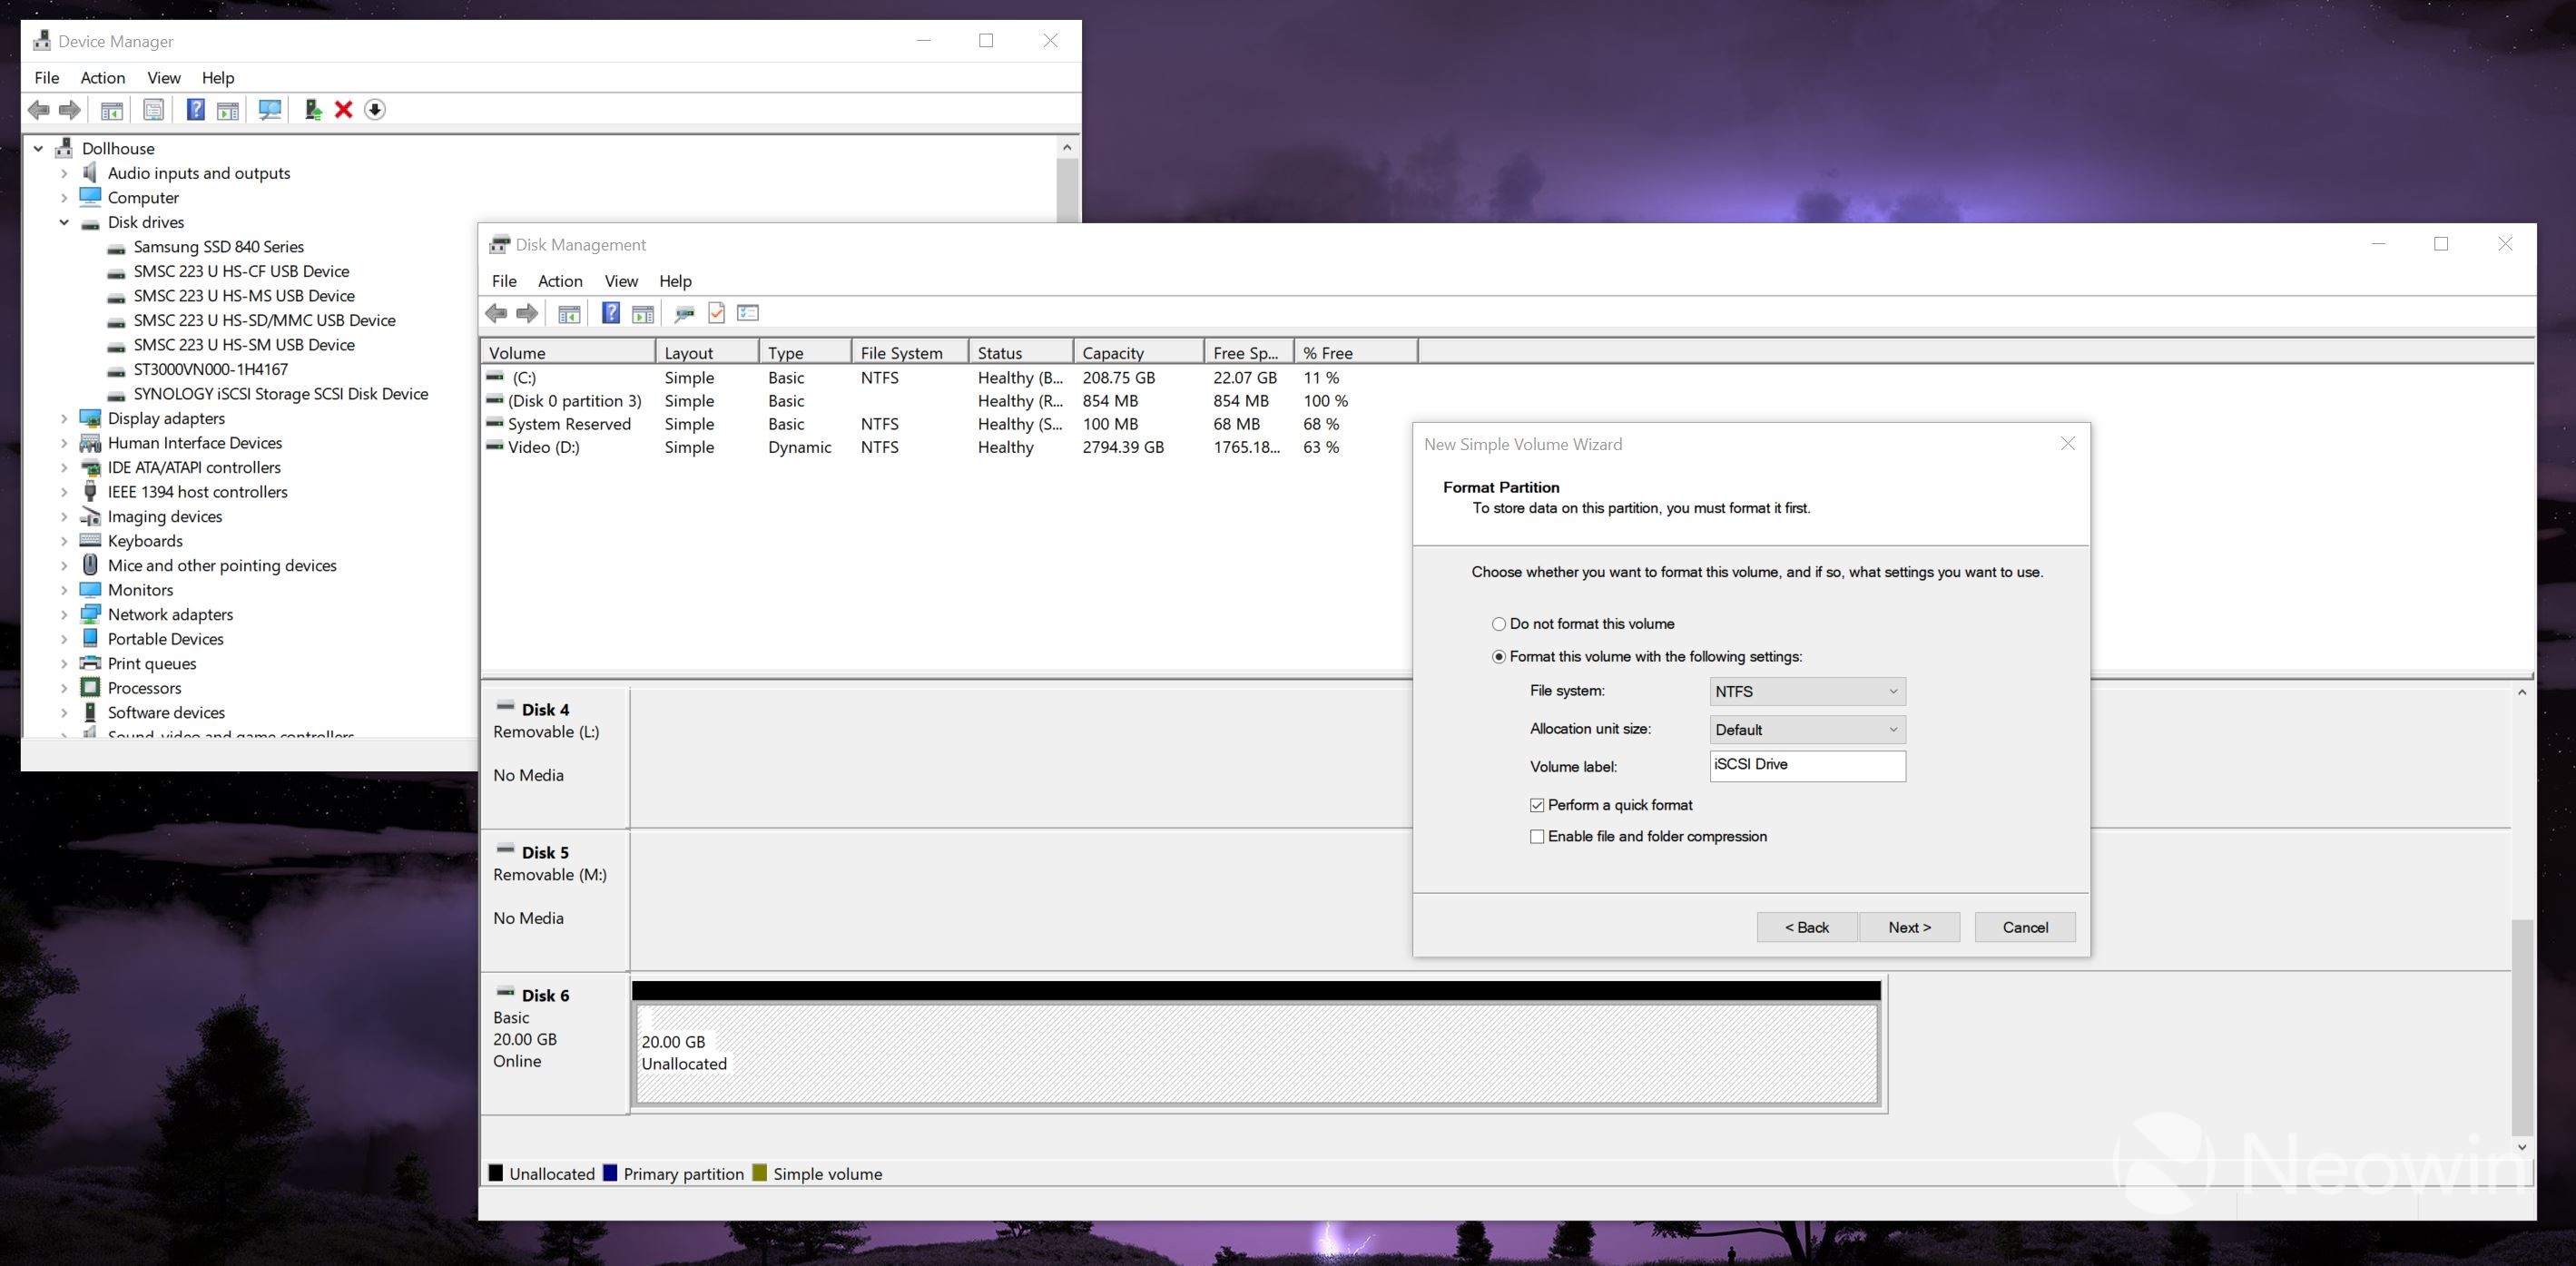Open Properties icon in Device Manager toolbar
This screenshot has width=2576, height=1266.
(153, 110)
